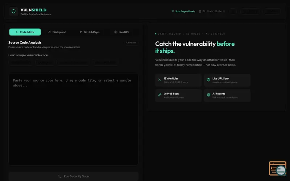The height and width of the screenshot is (181, 290).
Task: Click the small icon after Static Mode
Action: 224,12
